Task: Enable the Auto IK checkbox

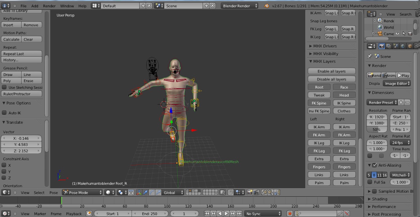Action: (x=4, y=113)
